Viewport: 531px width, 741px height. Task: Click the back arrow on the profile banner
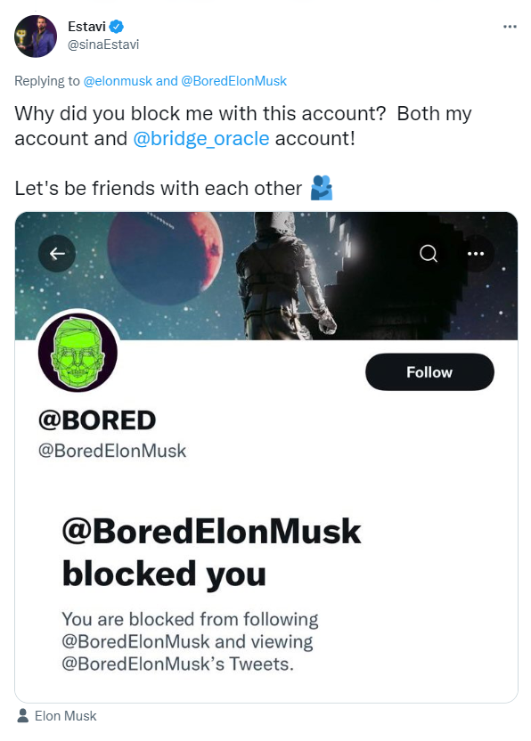point(57,254)
